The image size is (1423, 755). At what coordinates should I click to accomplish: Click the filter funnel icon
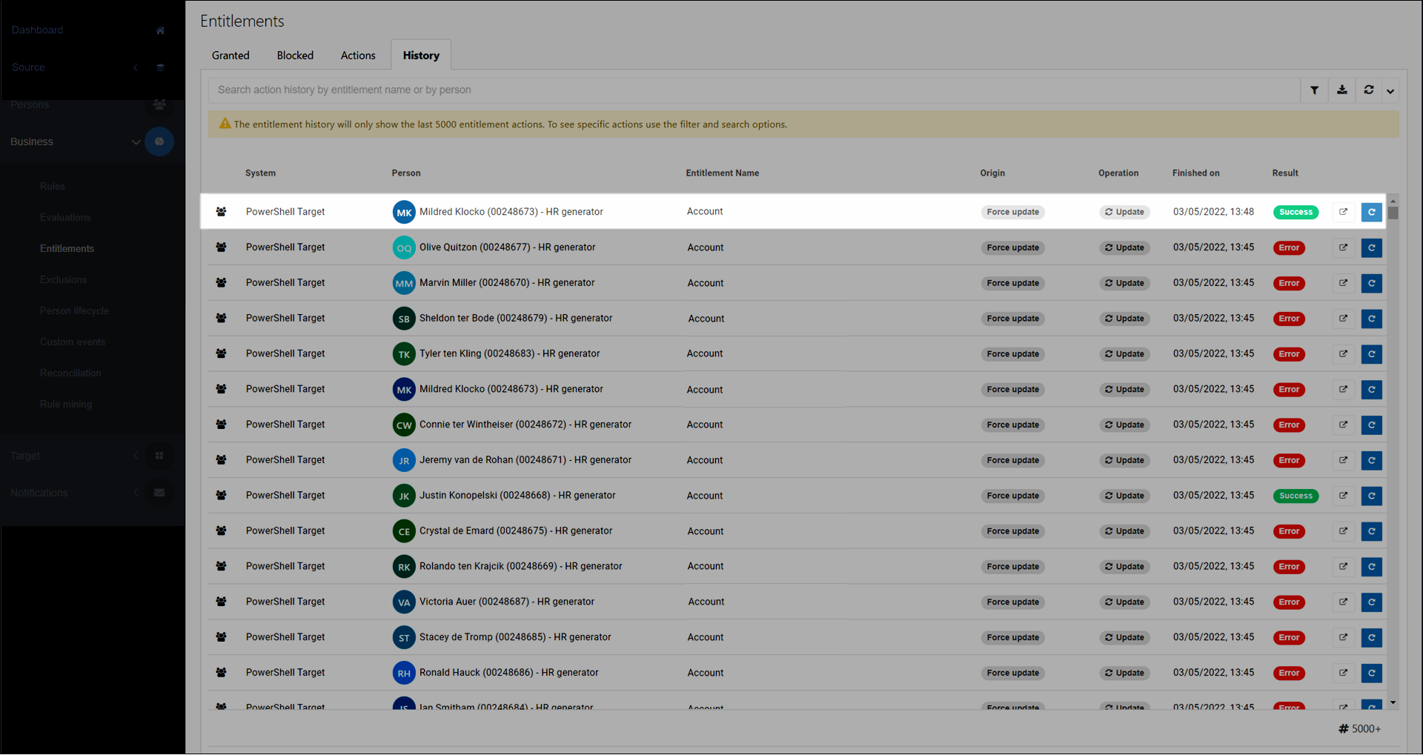point(1314,90)
